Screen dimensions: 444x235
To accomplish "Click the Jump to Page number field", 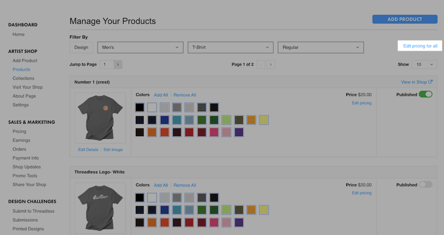I will click(x=107, y=64).
